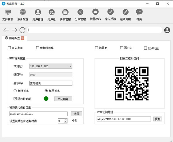Click the HTTP访问地址 URL field
This screenshot has height=142, width=173.
click(x=124, y=119)
